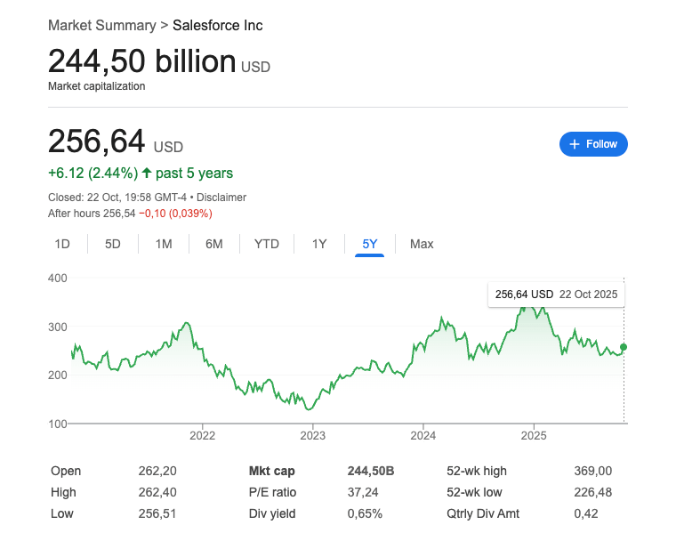
Task: Click the Market Summary breadcrumb link
Action: [x=102, y=26]
